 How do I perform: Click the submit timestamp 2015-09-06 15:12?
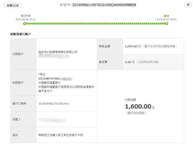[x=26, y=19]
